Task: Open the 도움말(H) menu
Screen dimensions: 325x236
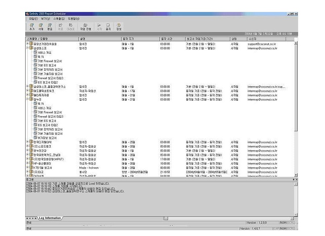Action: coord(74,19)
